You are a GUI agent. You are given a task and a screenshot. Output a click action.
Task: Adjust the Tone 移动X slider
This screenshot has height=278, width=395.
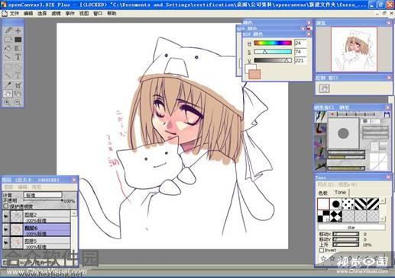pyautogui.click(x=346, y=234)
